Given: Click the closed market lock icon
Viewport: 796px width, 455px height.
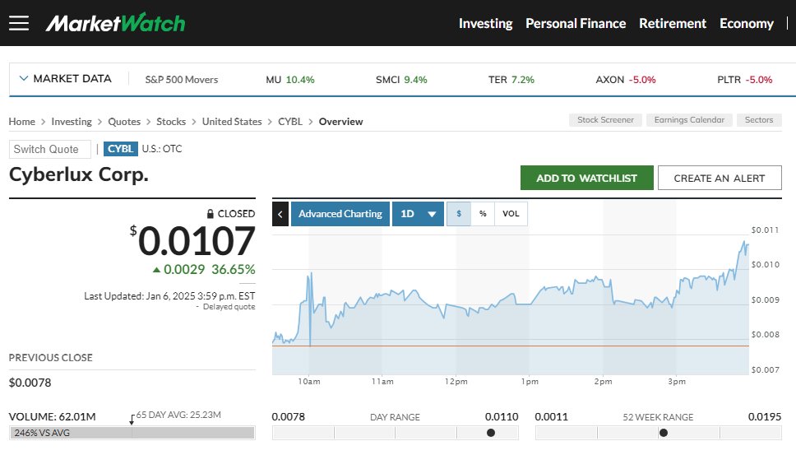Looking at the screenshot, I should (x=211, y=214).
